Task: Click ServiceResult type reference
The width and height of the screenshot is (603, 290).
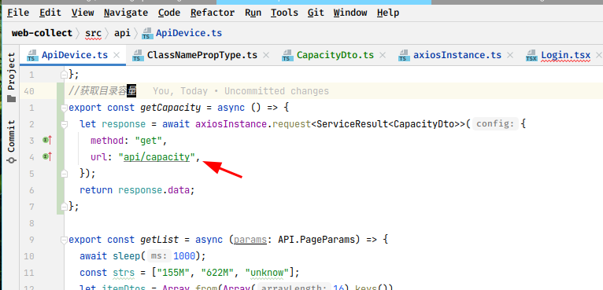Action: 352,124
